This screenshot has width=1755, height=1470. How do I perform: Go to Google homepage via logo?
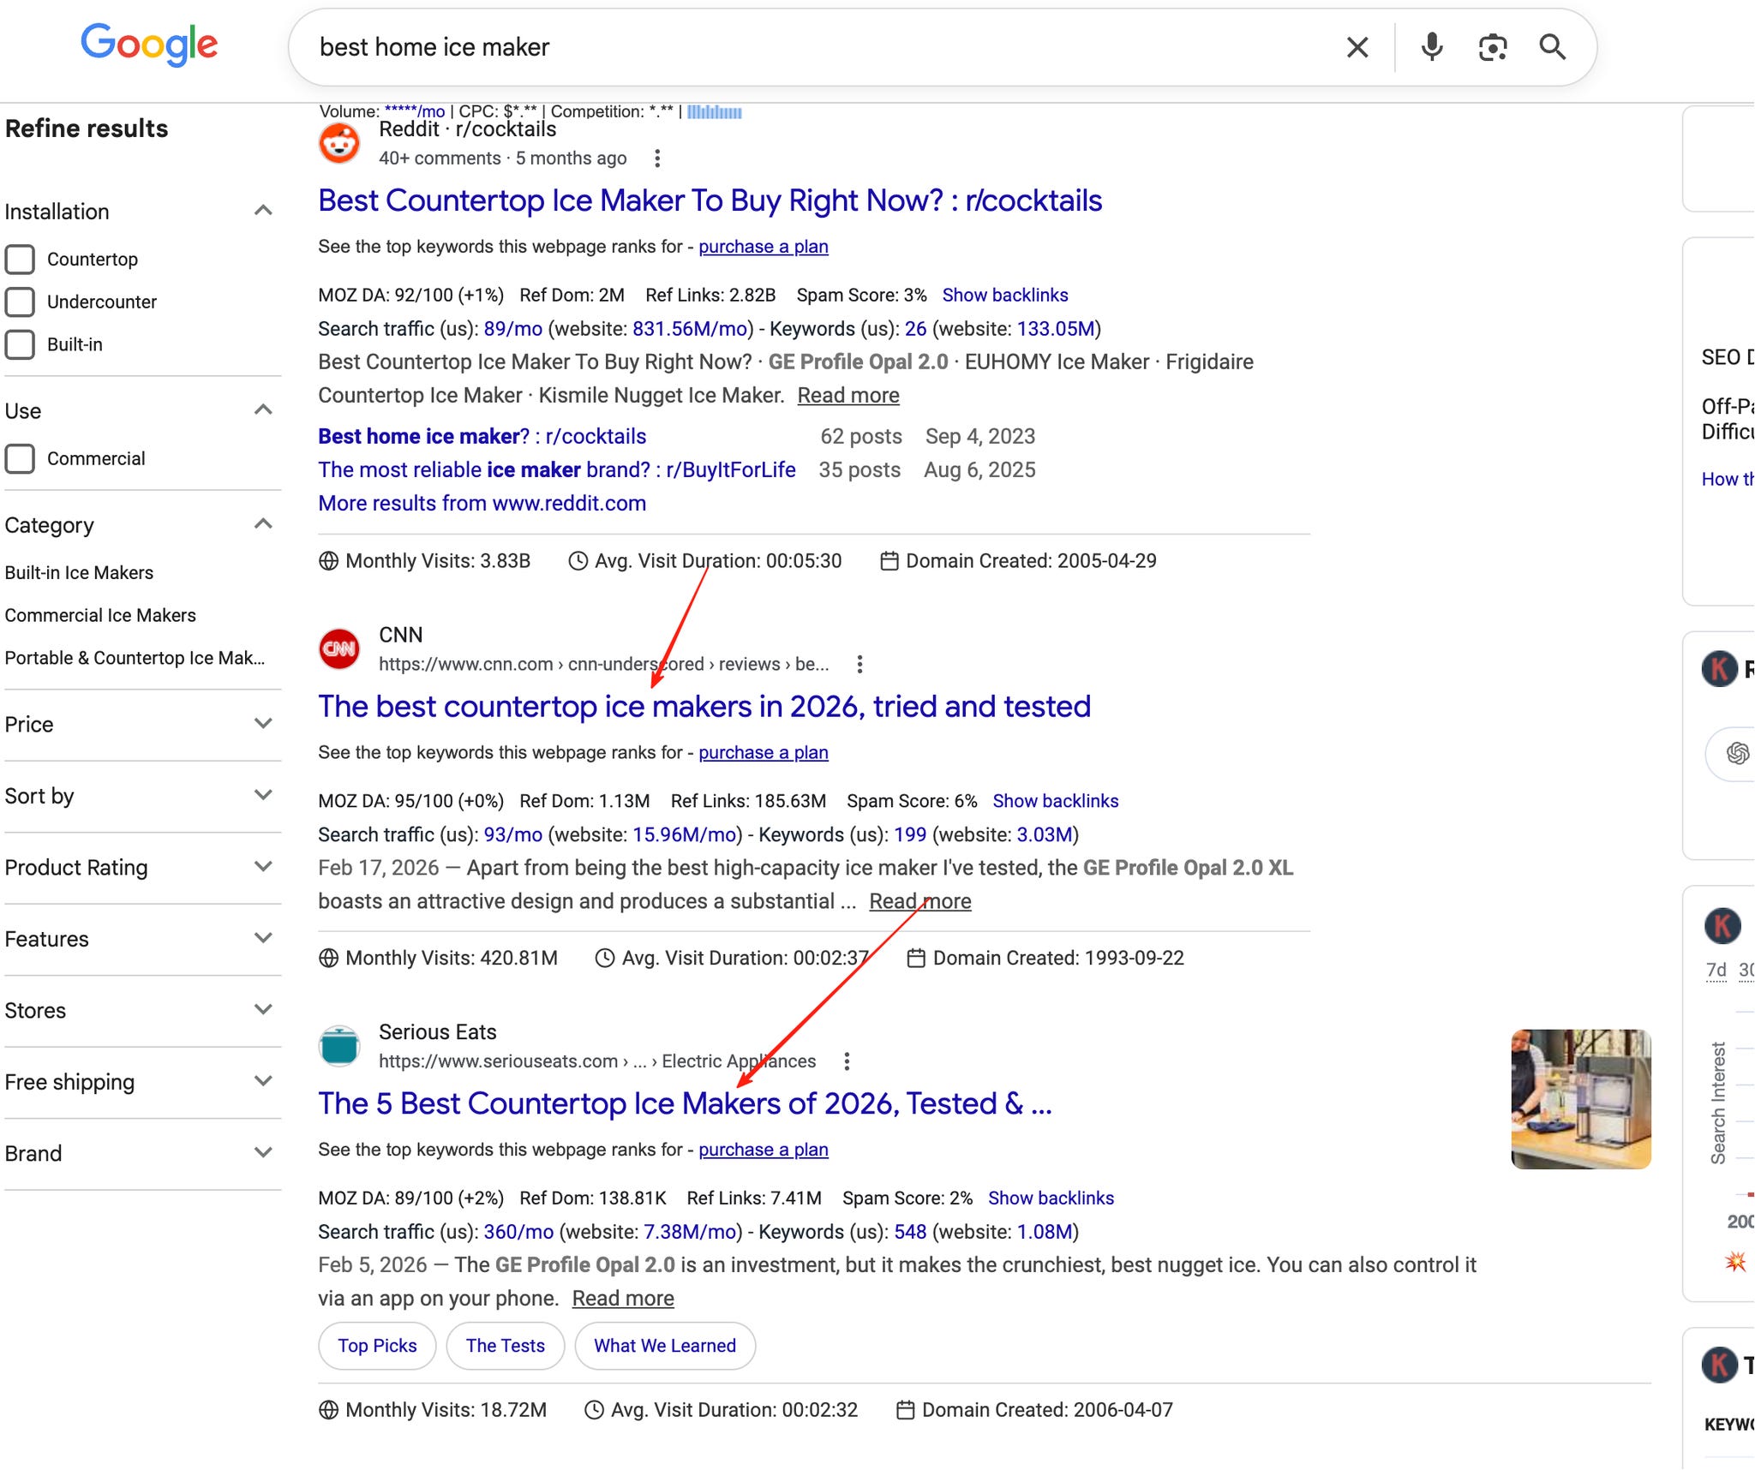coord(149,45)
